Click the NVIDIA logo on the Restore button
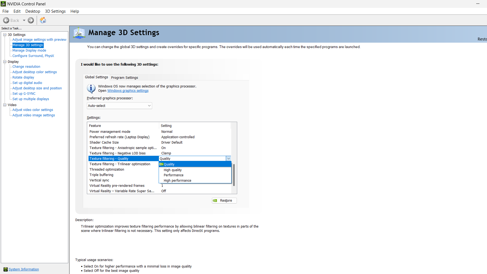Screen dimensions: 487x274 click(215, 201)
